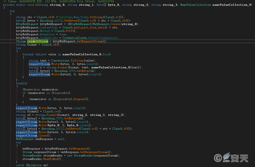This screenshot has height=167, width=255.
Task: Click file offset 0x00010794 in comment
Action: 106,1
